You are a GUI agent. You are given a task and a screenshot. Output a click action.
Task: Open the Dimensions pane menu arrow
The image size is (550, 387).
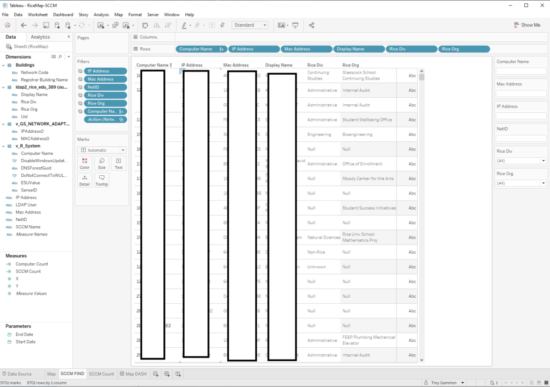[x=69, y=56]
